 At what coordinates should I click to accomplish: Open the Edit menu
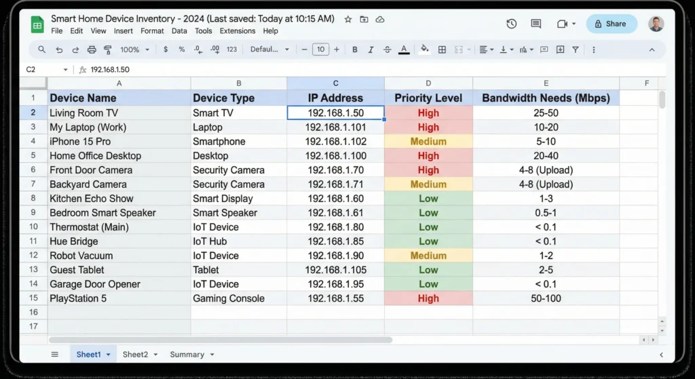pos(76,31)
